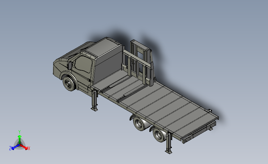
Task: Select the truck cab side door window
Action: 83,64
